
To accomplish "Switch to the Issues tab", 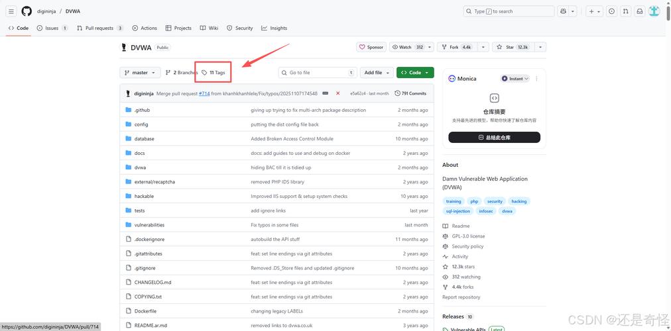I will pos(52,28).
